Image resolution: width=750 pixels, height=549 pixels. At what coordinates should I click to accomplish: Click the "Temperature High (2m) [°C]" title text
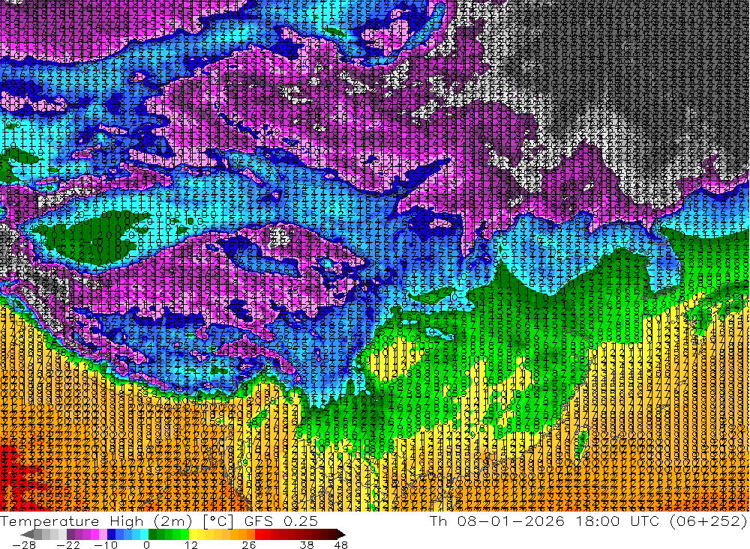click(x=117, y=521)
